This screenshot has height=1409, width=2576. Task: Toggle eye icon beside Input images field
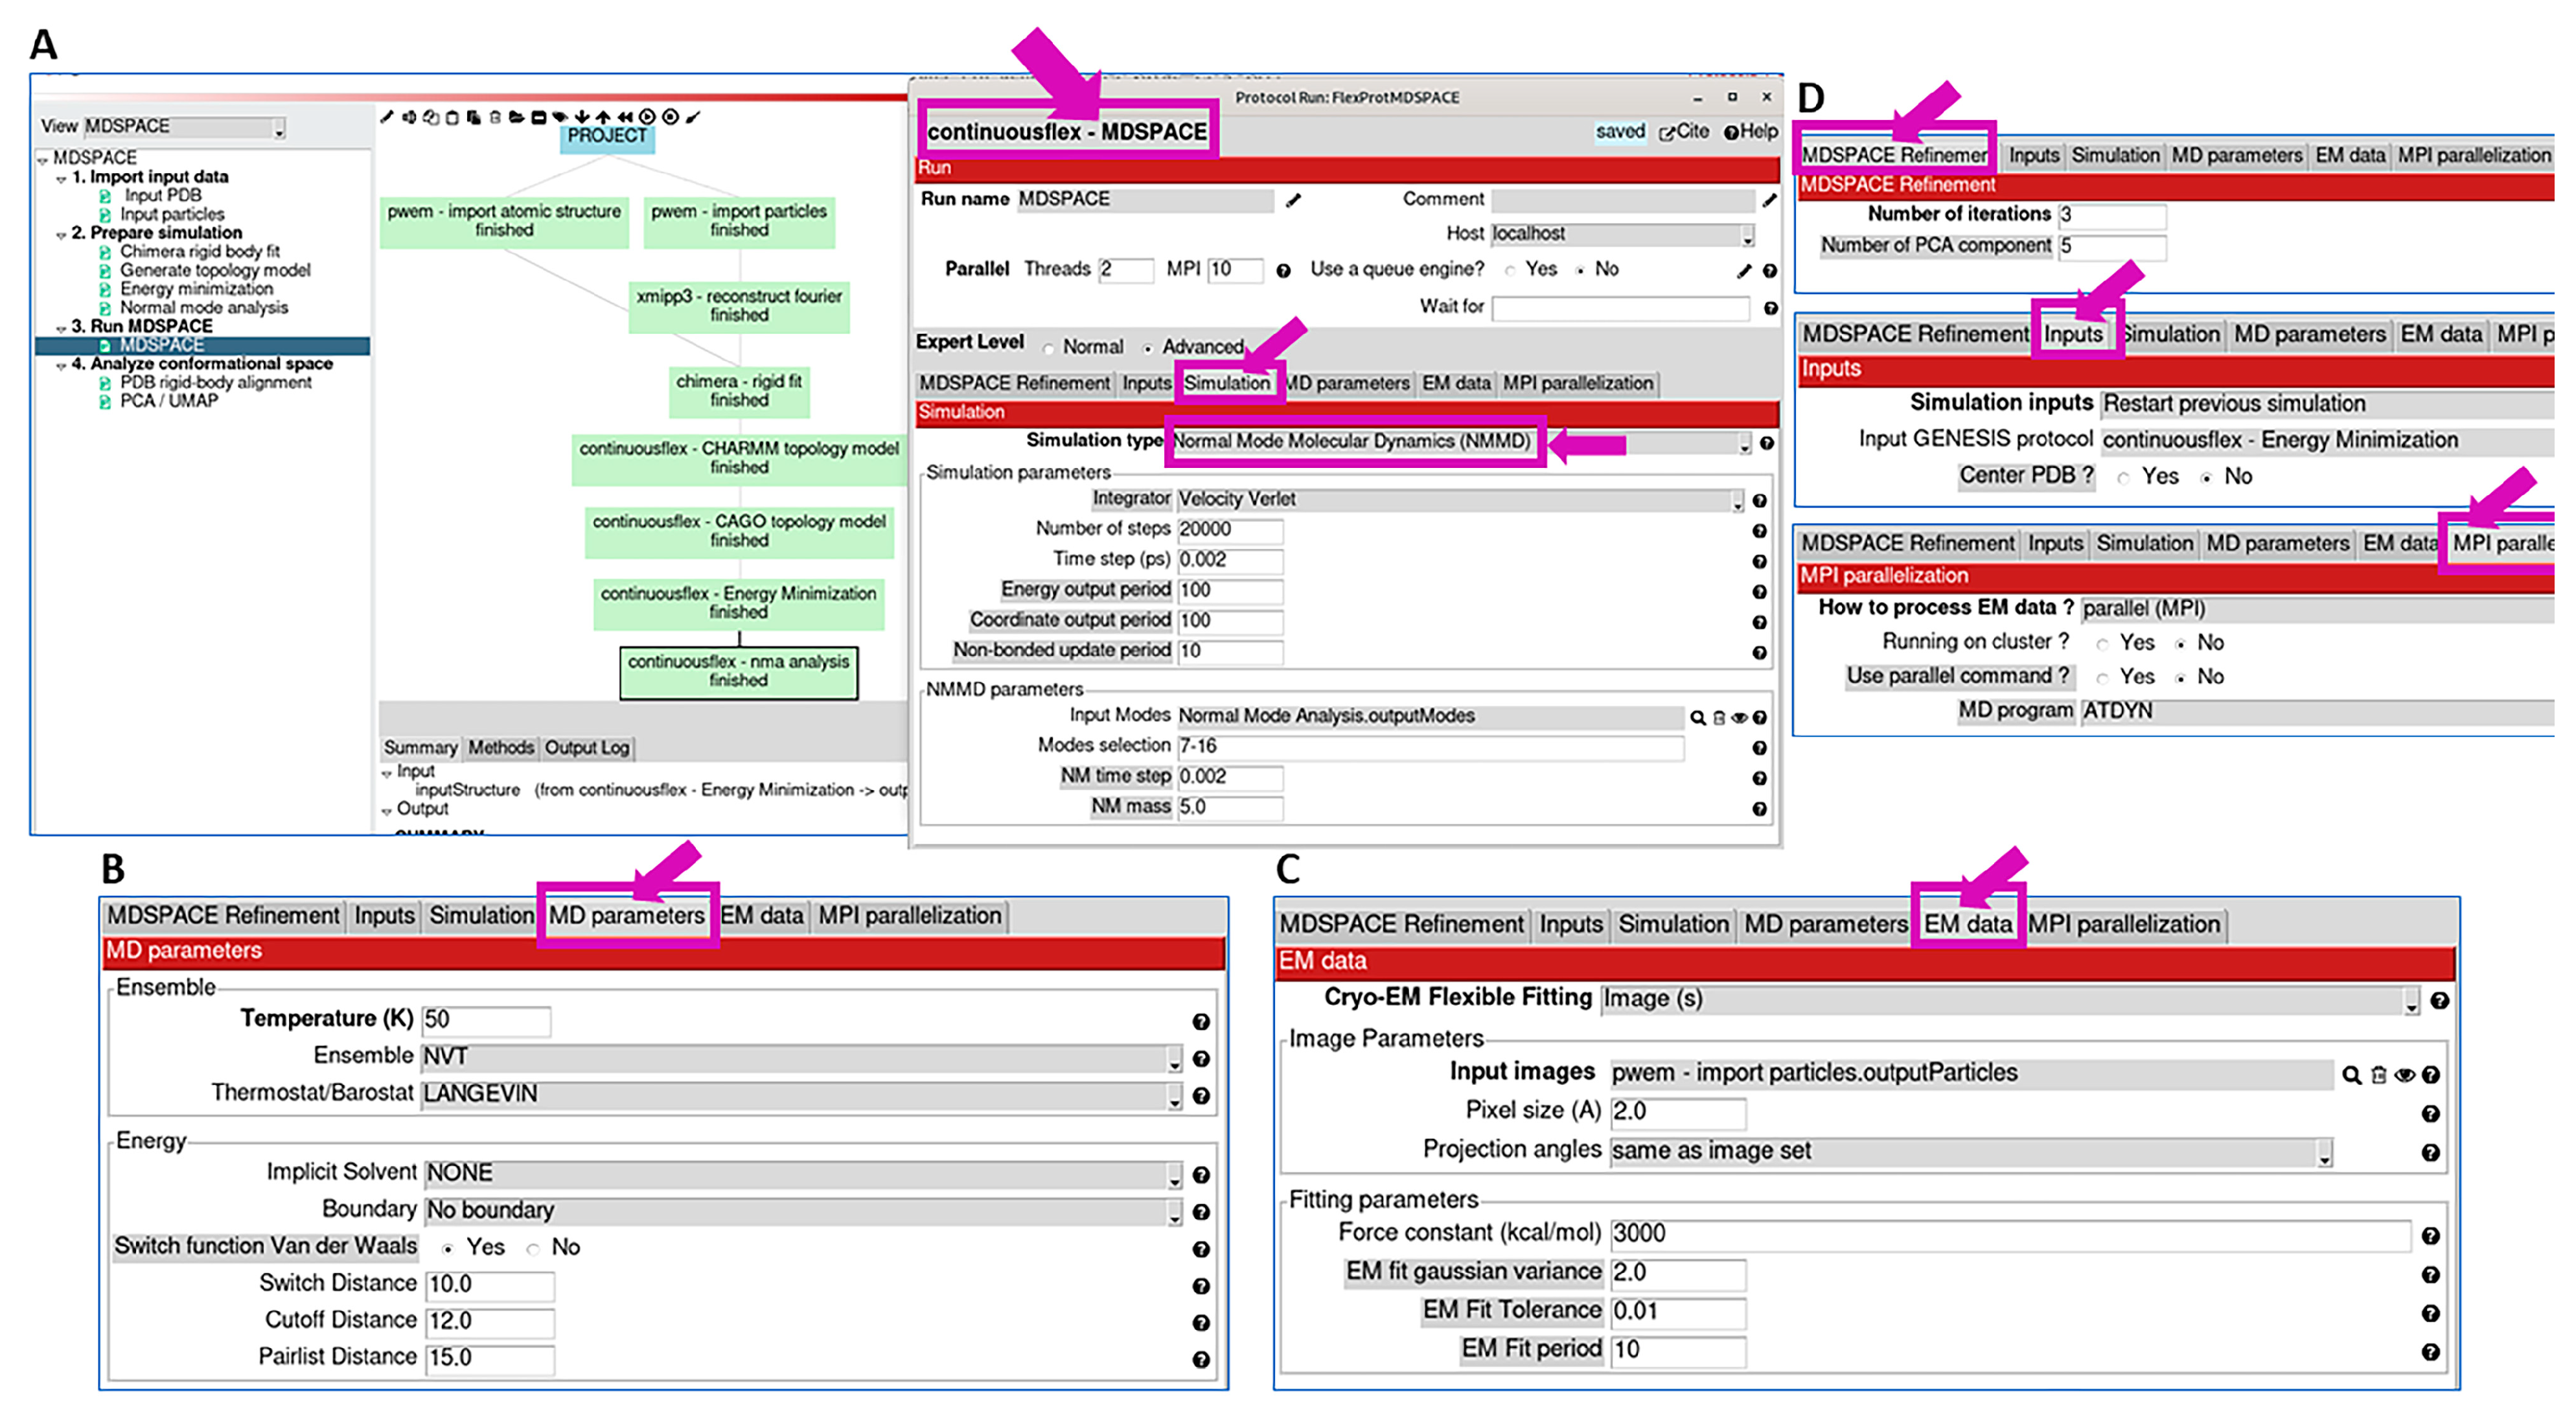coord(2404,1075)
